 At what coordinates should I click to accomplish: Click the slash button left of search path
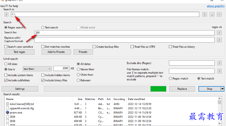[7, 15]
